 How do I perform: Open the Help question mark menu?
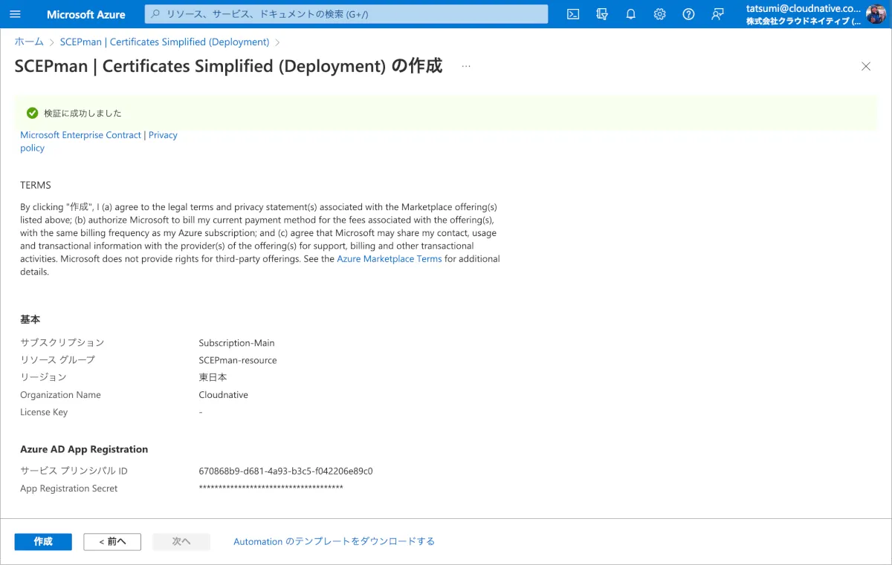pyautogui.click(x=688, y=14)
